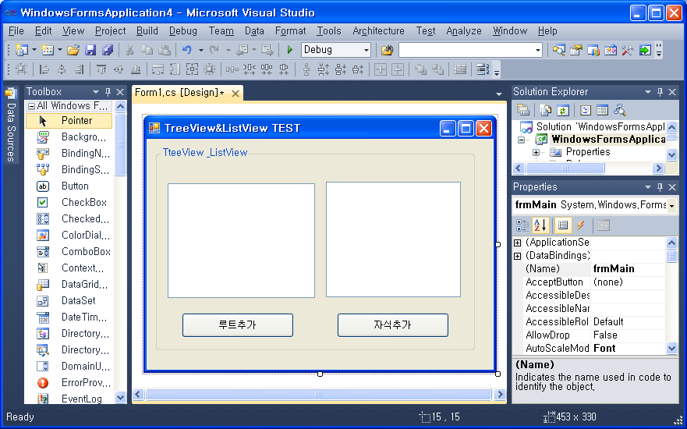Image resolution: width=687 pixels, height=429 pixels.
Task: Click the Tab Order layout toolbar icon
Action: click(482, 69)
